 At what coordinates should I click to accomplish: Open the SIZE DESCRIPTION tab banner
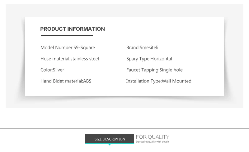click(110, 139)
